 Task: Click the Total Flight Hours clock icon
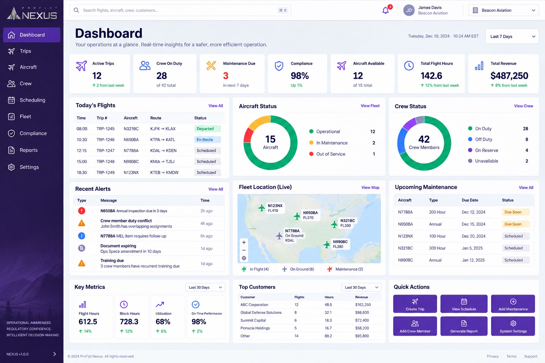[409, 66]
